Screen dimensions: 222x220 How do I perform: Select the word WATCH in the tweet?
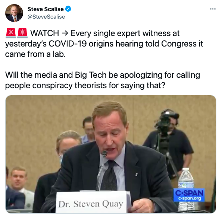(x=45, y=34)
